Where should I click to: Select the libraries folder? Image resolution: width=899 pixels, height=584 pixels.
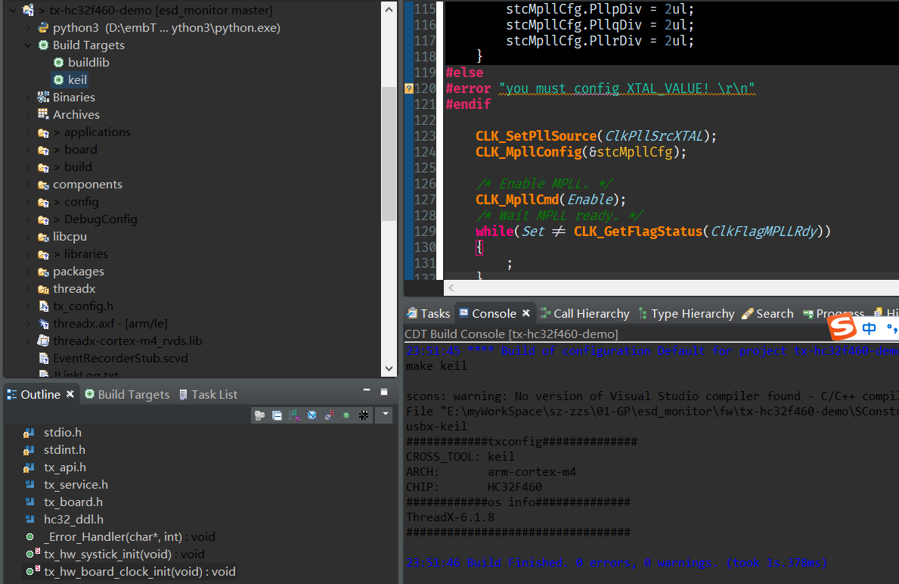coord(86,254)
